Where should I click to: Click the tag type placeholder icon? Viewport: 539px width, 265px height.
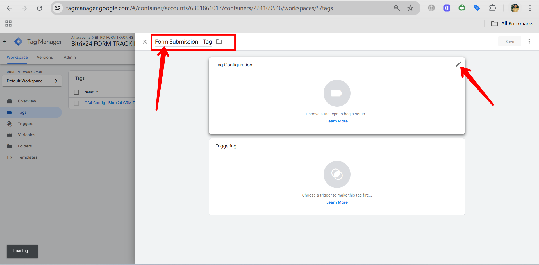pyautogui.click(x=337, y=93)
